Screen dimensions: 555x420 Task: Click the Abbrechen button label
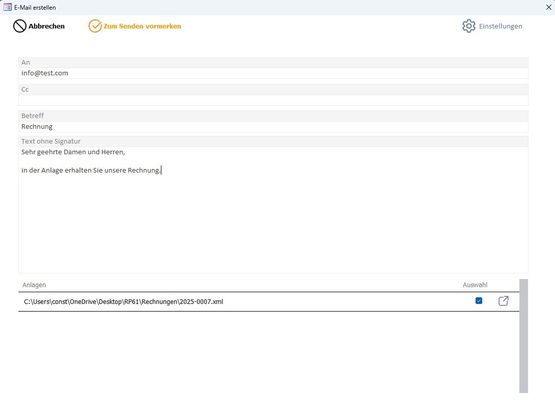[x=46, y=26]
